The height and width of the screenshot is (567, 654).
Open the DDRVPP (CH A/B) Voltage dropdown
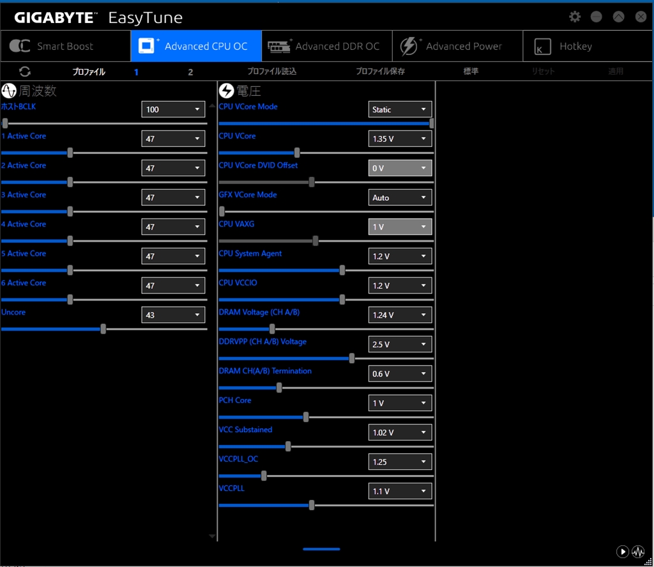click(x=400, y=345)
